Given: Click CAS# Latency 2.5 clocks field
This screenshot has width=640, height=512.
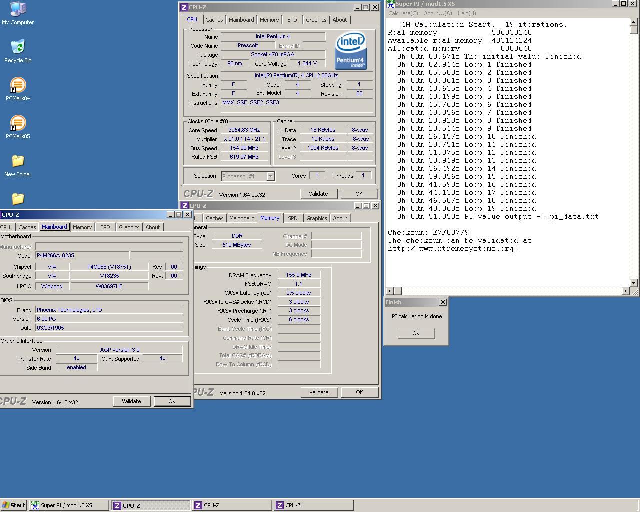Looking at the screenshot, I should point(299,293).
